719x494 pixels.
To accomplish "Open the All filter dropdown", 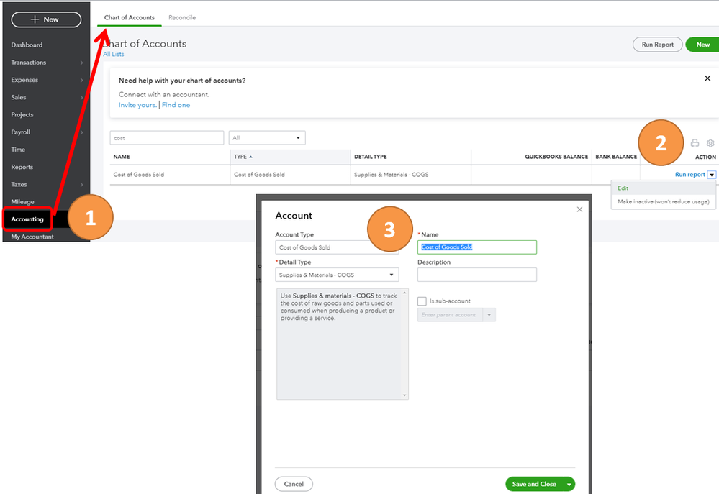I will pos(267,138).
